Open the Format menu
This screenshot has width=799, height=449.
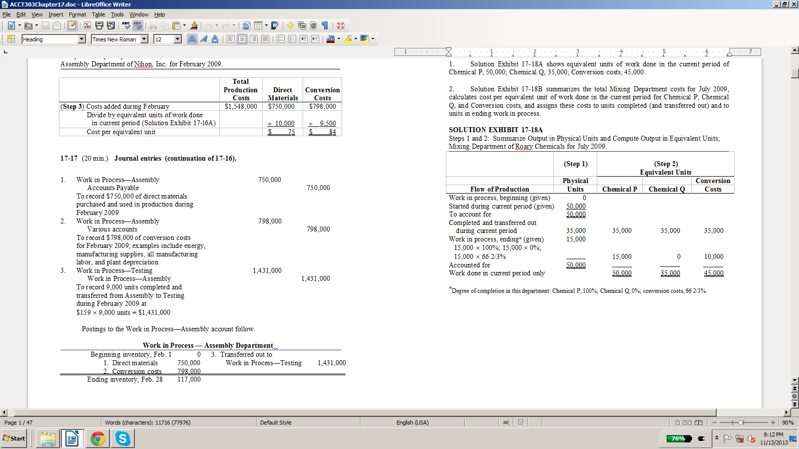click(x=77, y=14)
